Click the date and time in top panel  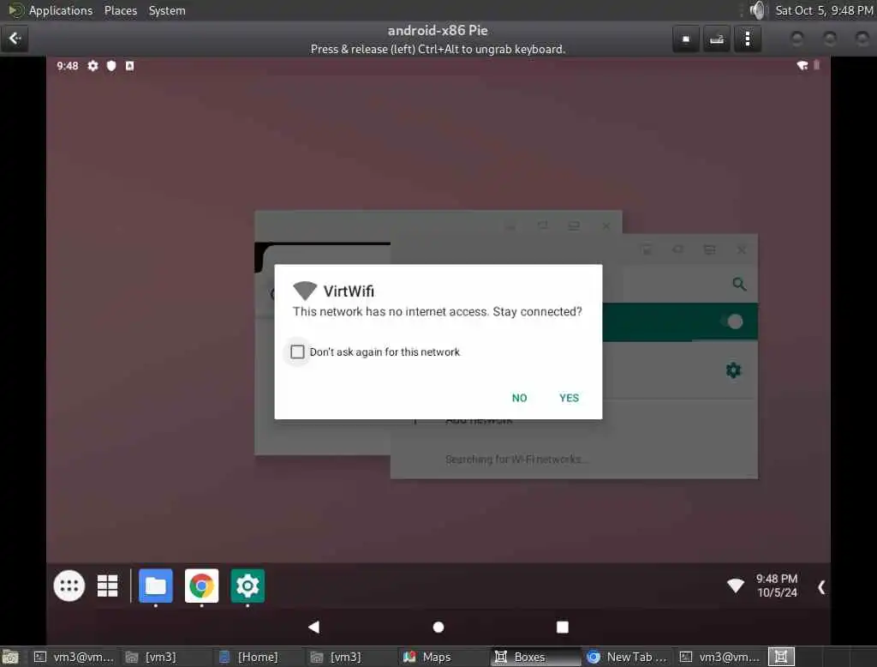[824, 10]
